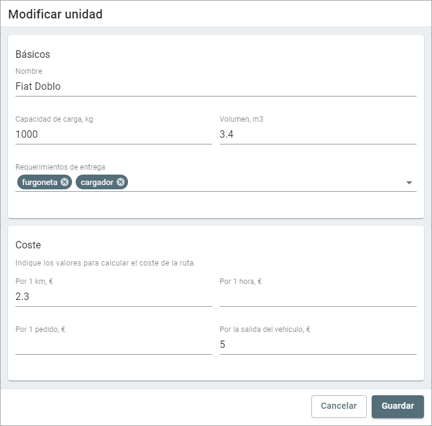Screen dimensions: 432x426
Task: Click the Coste section heading
Action: (28, 245)
